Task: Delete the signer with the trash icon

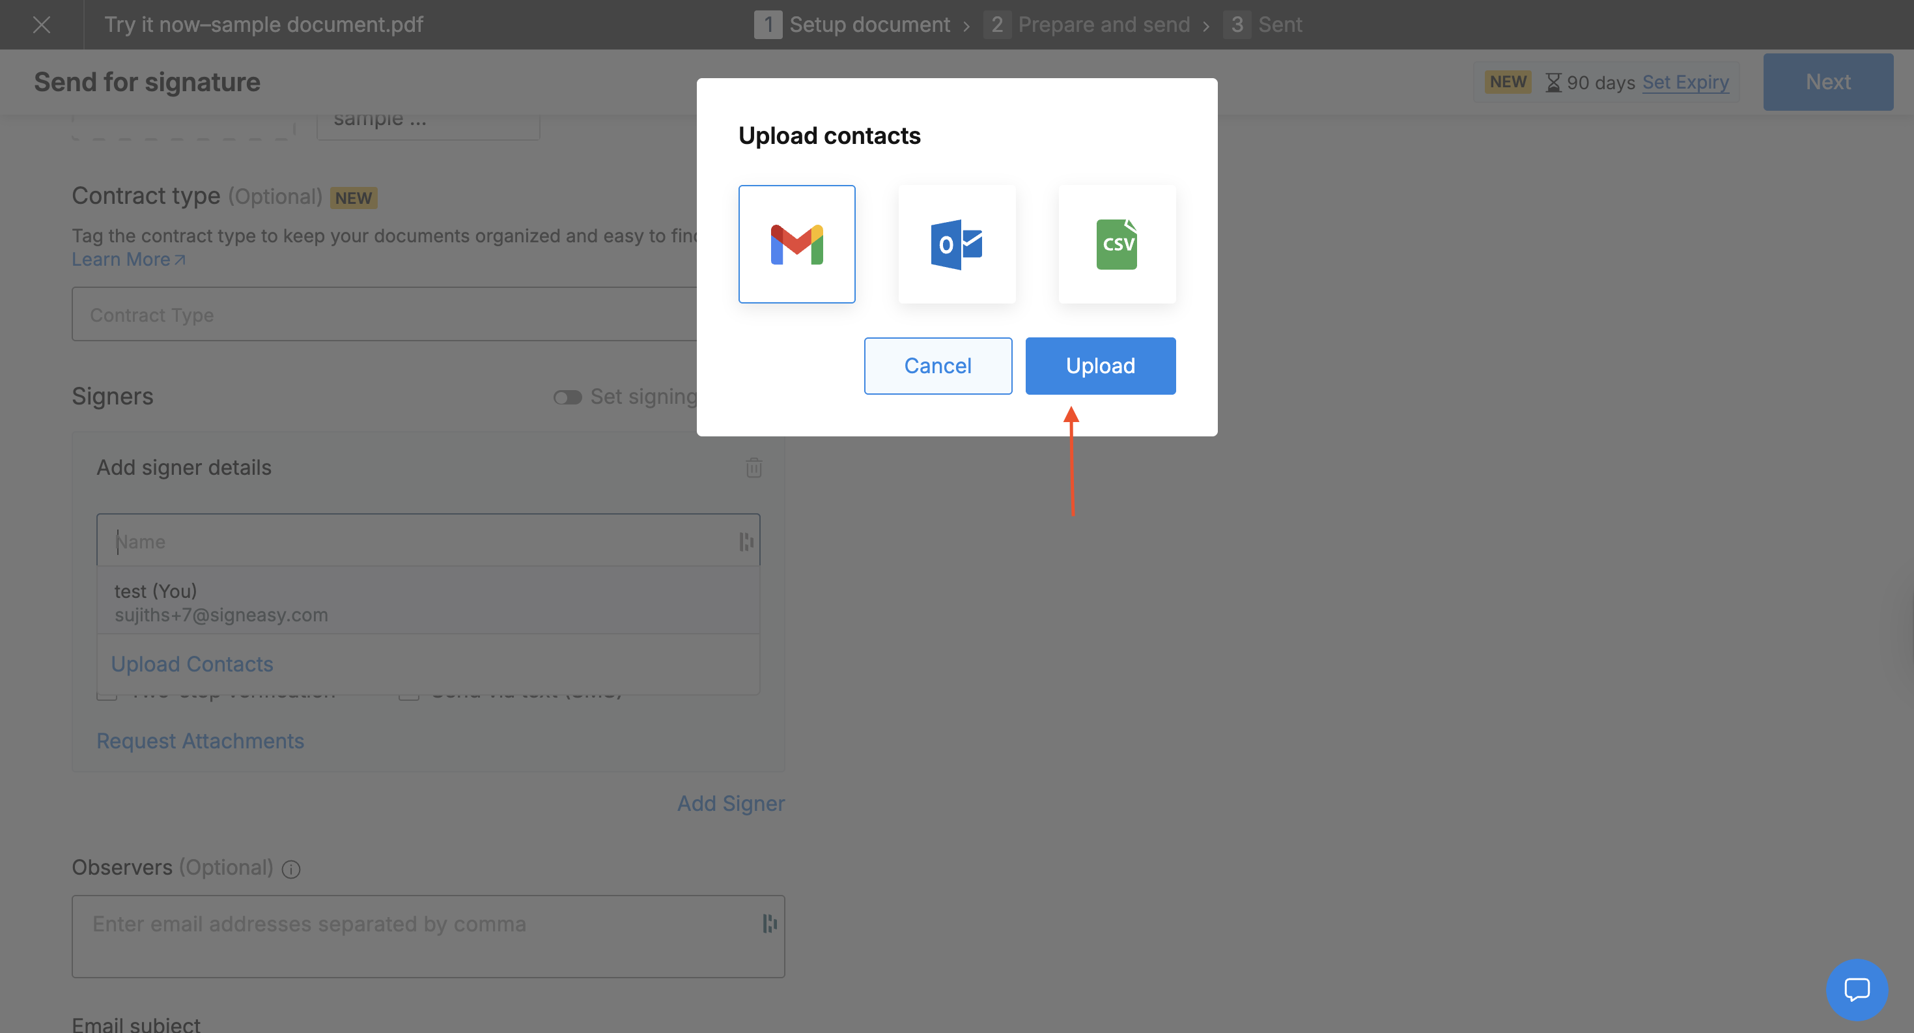Action: 753,468
